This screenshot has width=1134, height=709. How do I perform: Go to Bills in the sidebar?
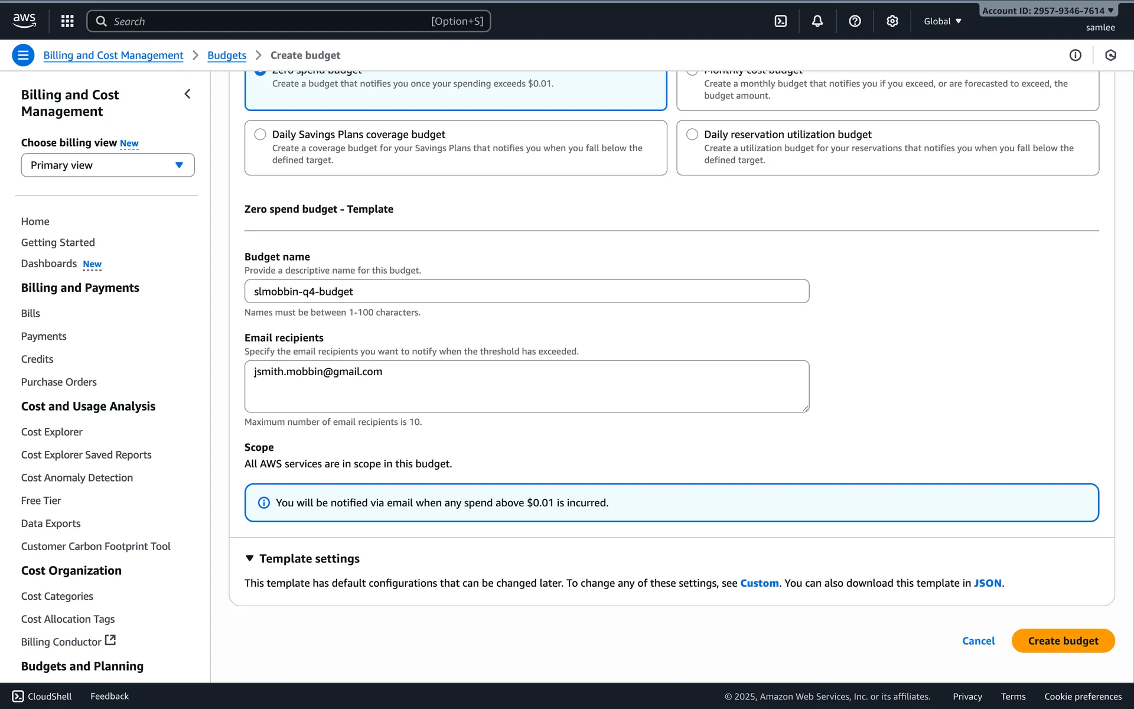31,314
